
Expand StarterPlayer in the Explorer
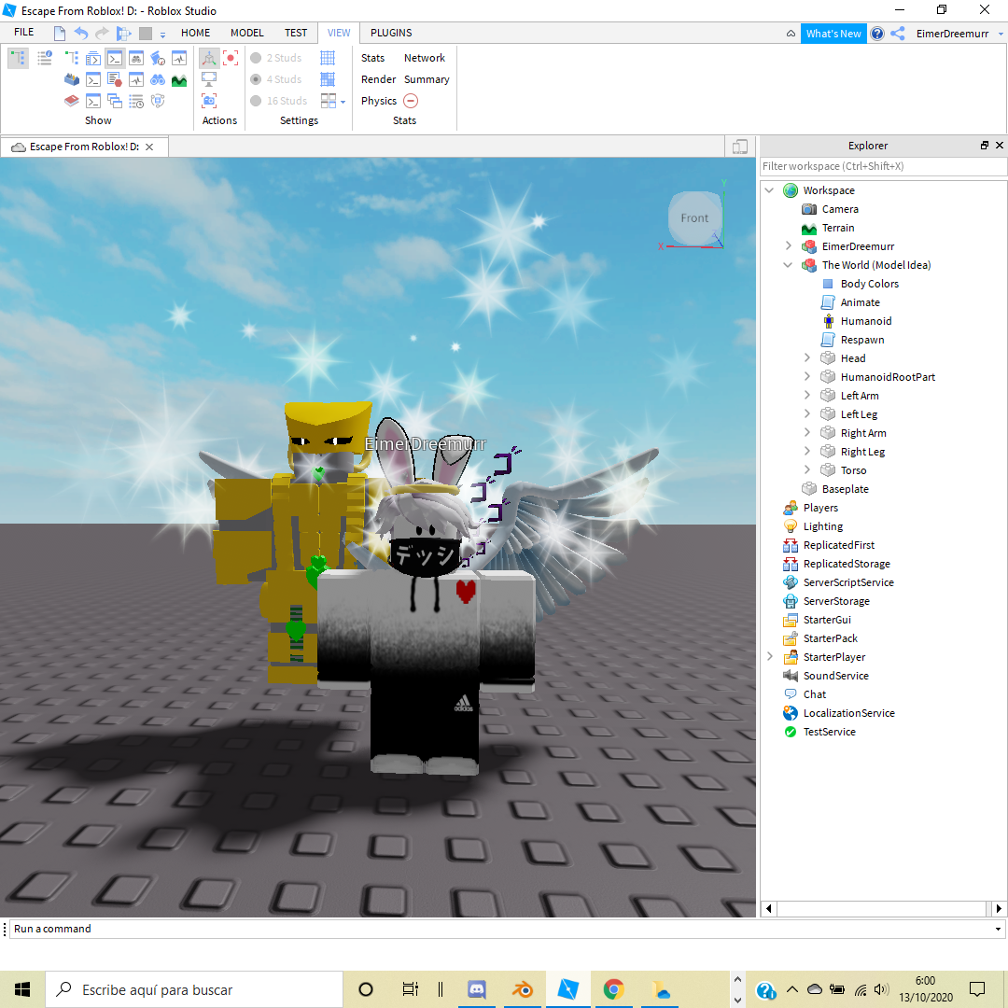click(769, 657)
